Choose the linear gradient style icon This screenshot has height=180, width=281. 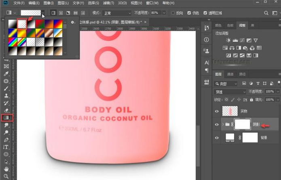click(53, 13)
